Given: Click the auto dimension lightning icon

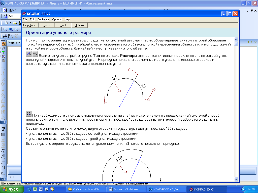Looking at the screenshot, I should coord(5,36).
